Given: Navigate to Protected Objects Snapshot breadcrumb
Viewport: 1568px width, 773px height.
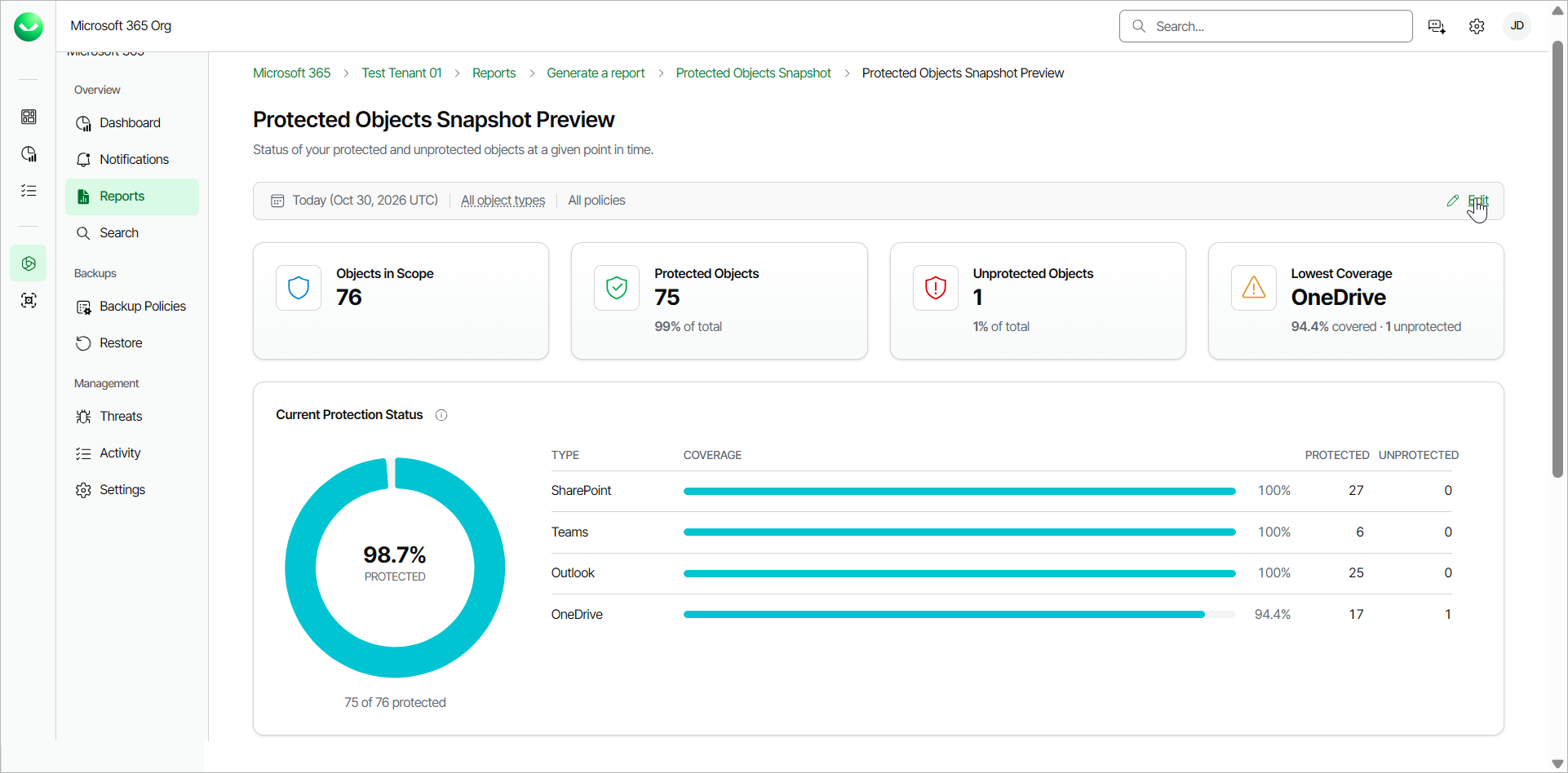Looking at the screenshot, I should coord(753,73).
